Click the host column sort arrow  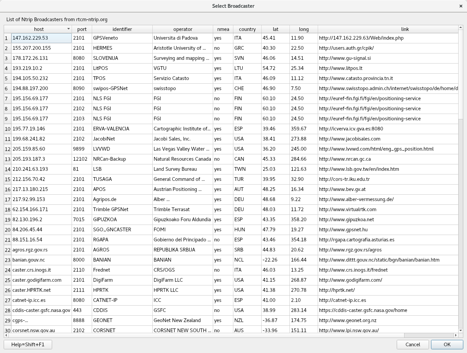[x=69, y=29]
